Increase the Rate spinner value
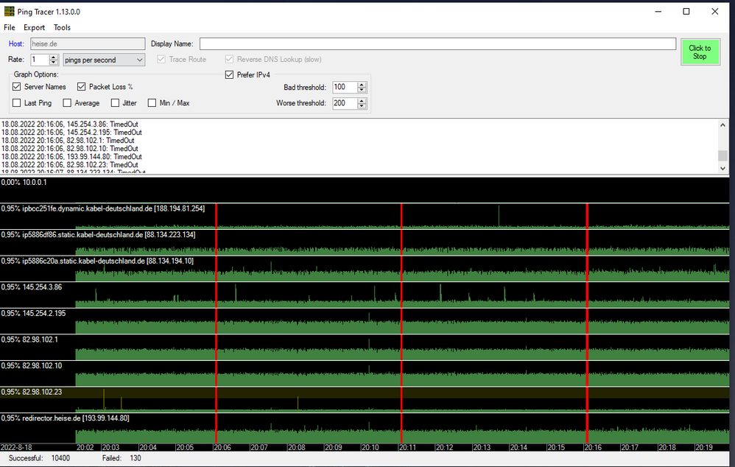Screen dimensions: 735x467 tap(54, 57)
